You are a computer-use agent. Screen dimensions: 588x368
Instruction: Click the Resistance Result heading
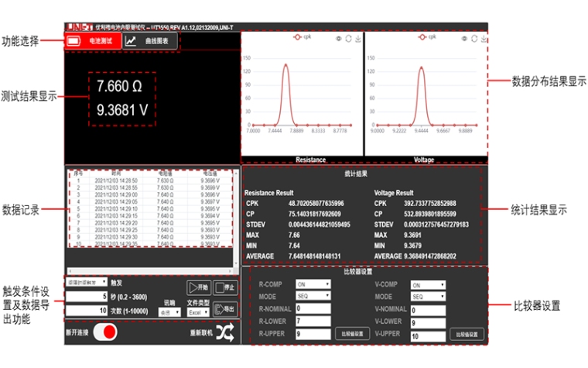point(269,193)
